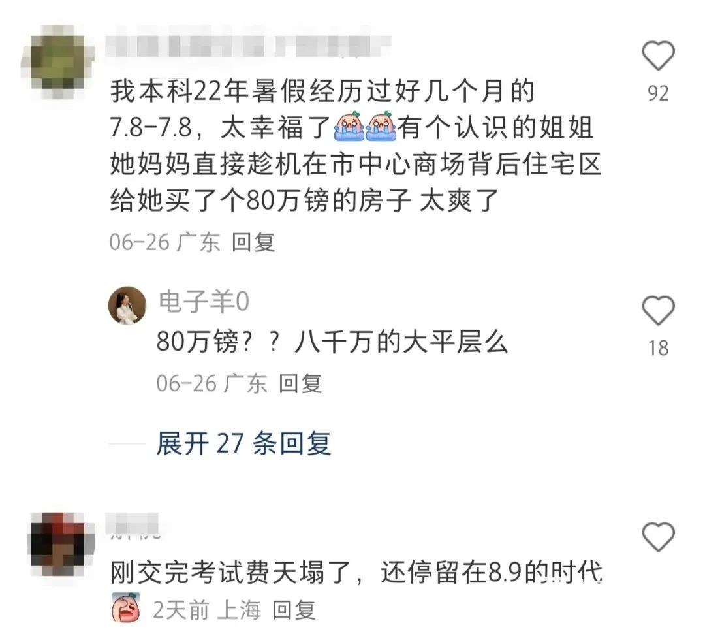Tap the like count 18
705x638 pixels.
[658, 348]
